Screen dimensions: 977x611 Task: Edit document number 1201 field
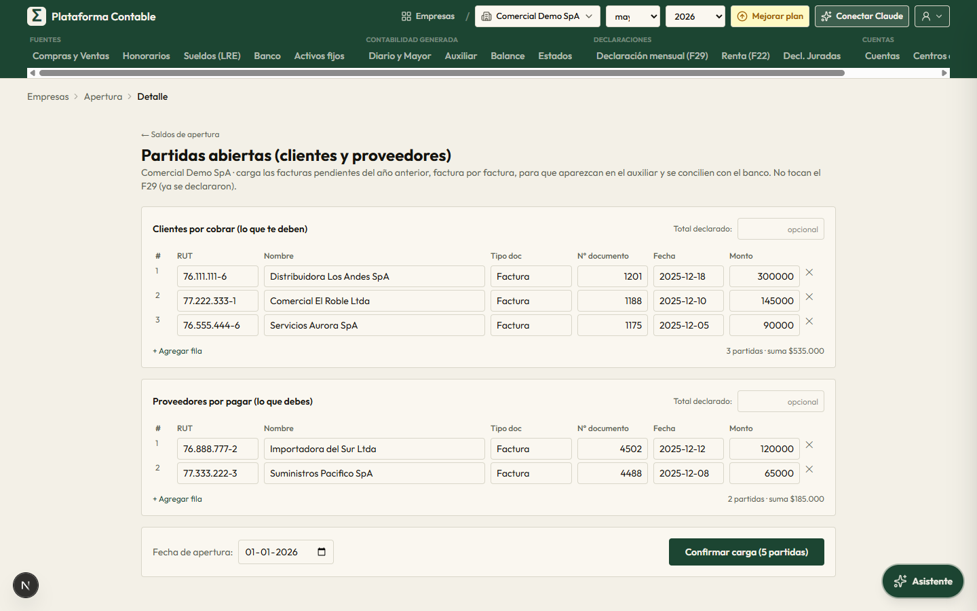613,276
